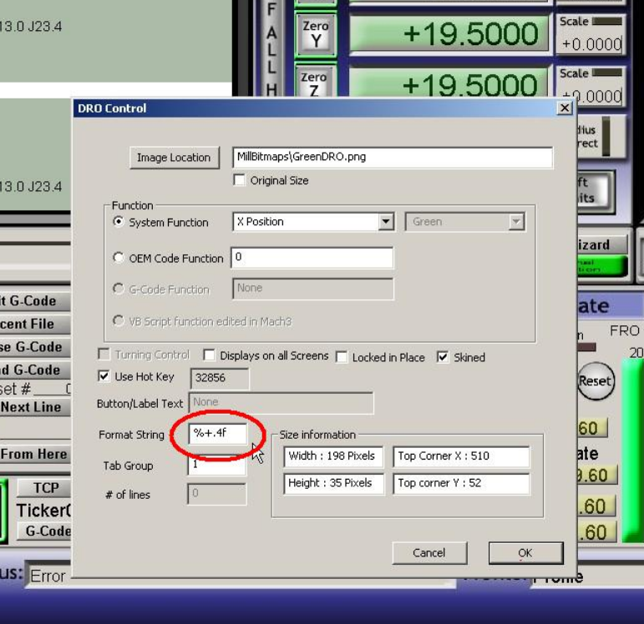Click the Y axis Scale field
Image resolution: width=644 pixels, height=624 pixels.
pyautogui.click(x=591, y=44)
